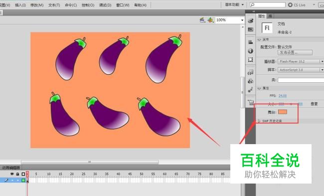This screenshot has width=324, height=196.
Task: Open the Swatches panel grid icon
Action: coord(251,29)
